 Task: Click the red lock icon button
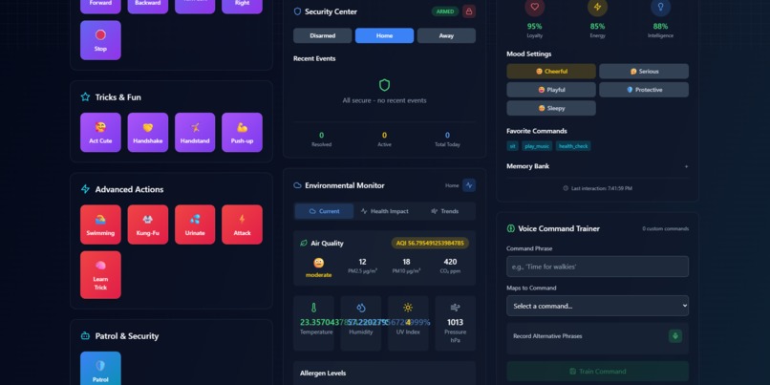point(469,11)
